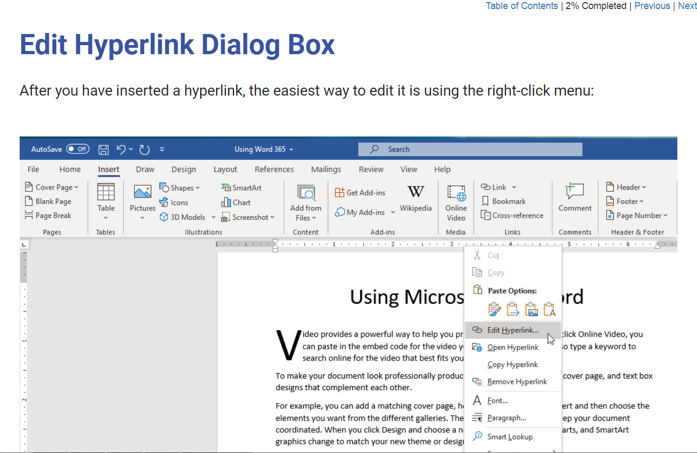Expand the My Add-ins dropdown arrow
Screen dimensions: 697x453
point(393,212)
